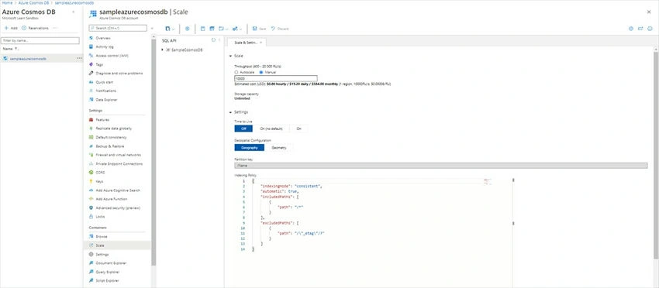The height and width of the screenshot is (288, 659).
Task: Open the Notifications sidebar icon
Action: (91, 91)
